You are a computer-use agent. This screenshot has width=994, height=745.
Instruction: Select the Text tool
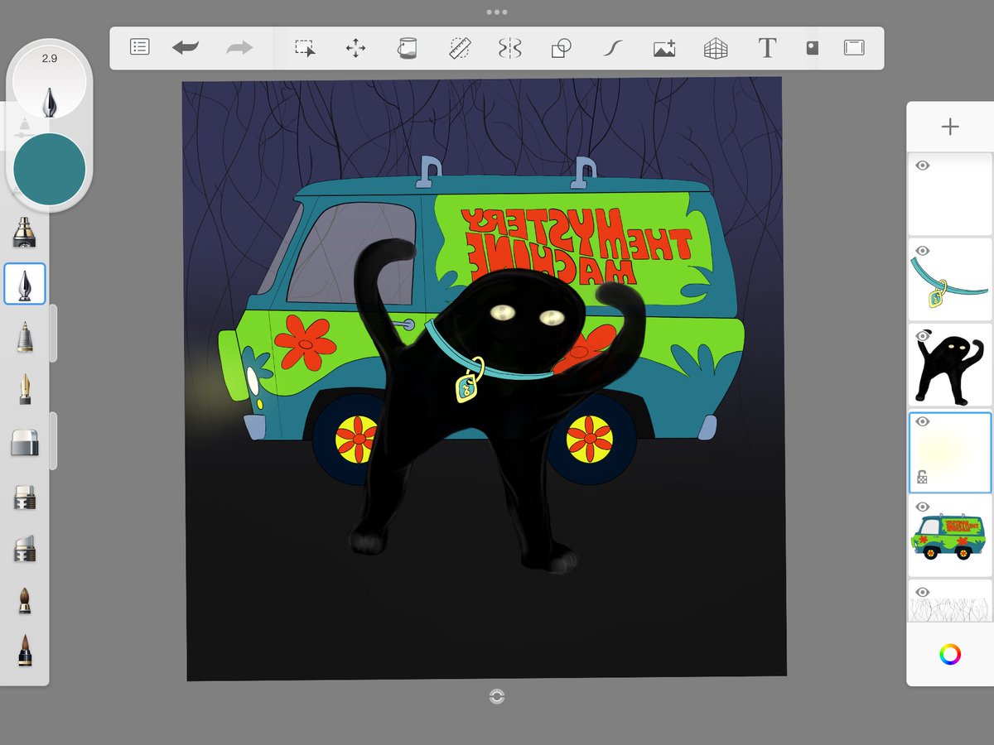[767, 48]
